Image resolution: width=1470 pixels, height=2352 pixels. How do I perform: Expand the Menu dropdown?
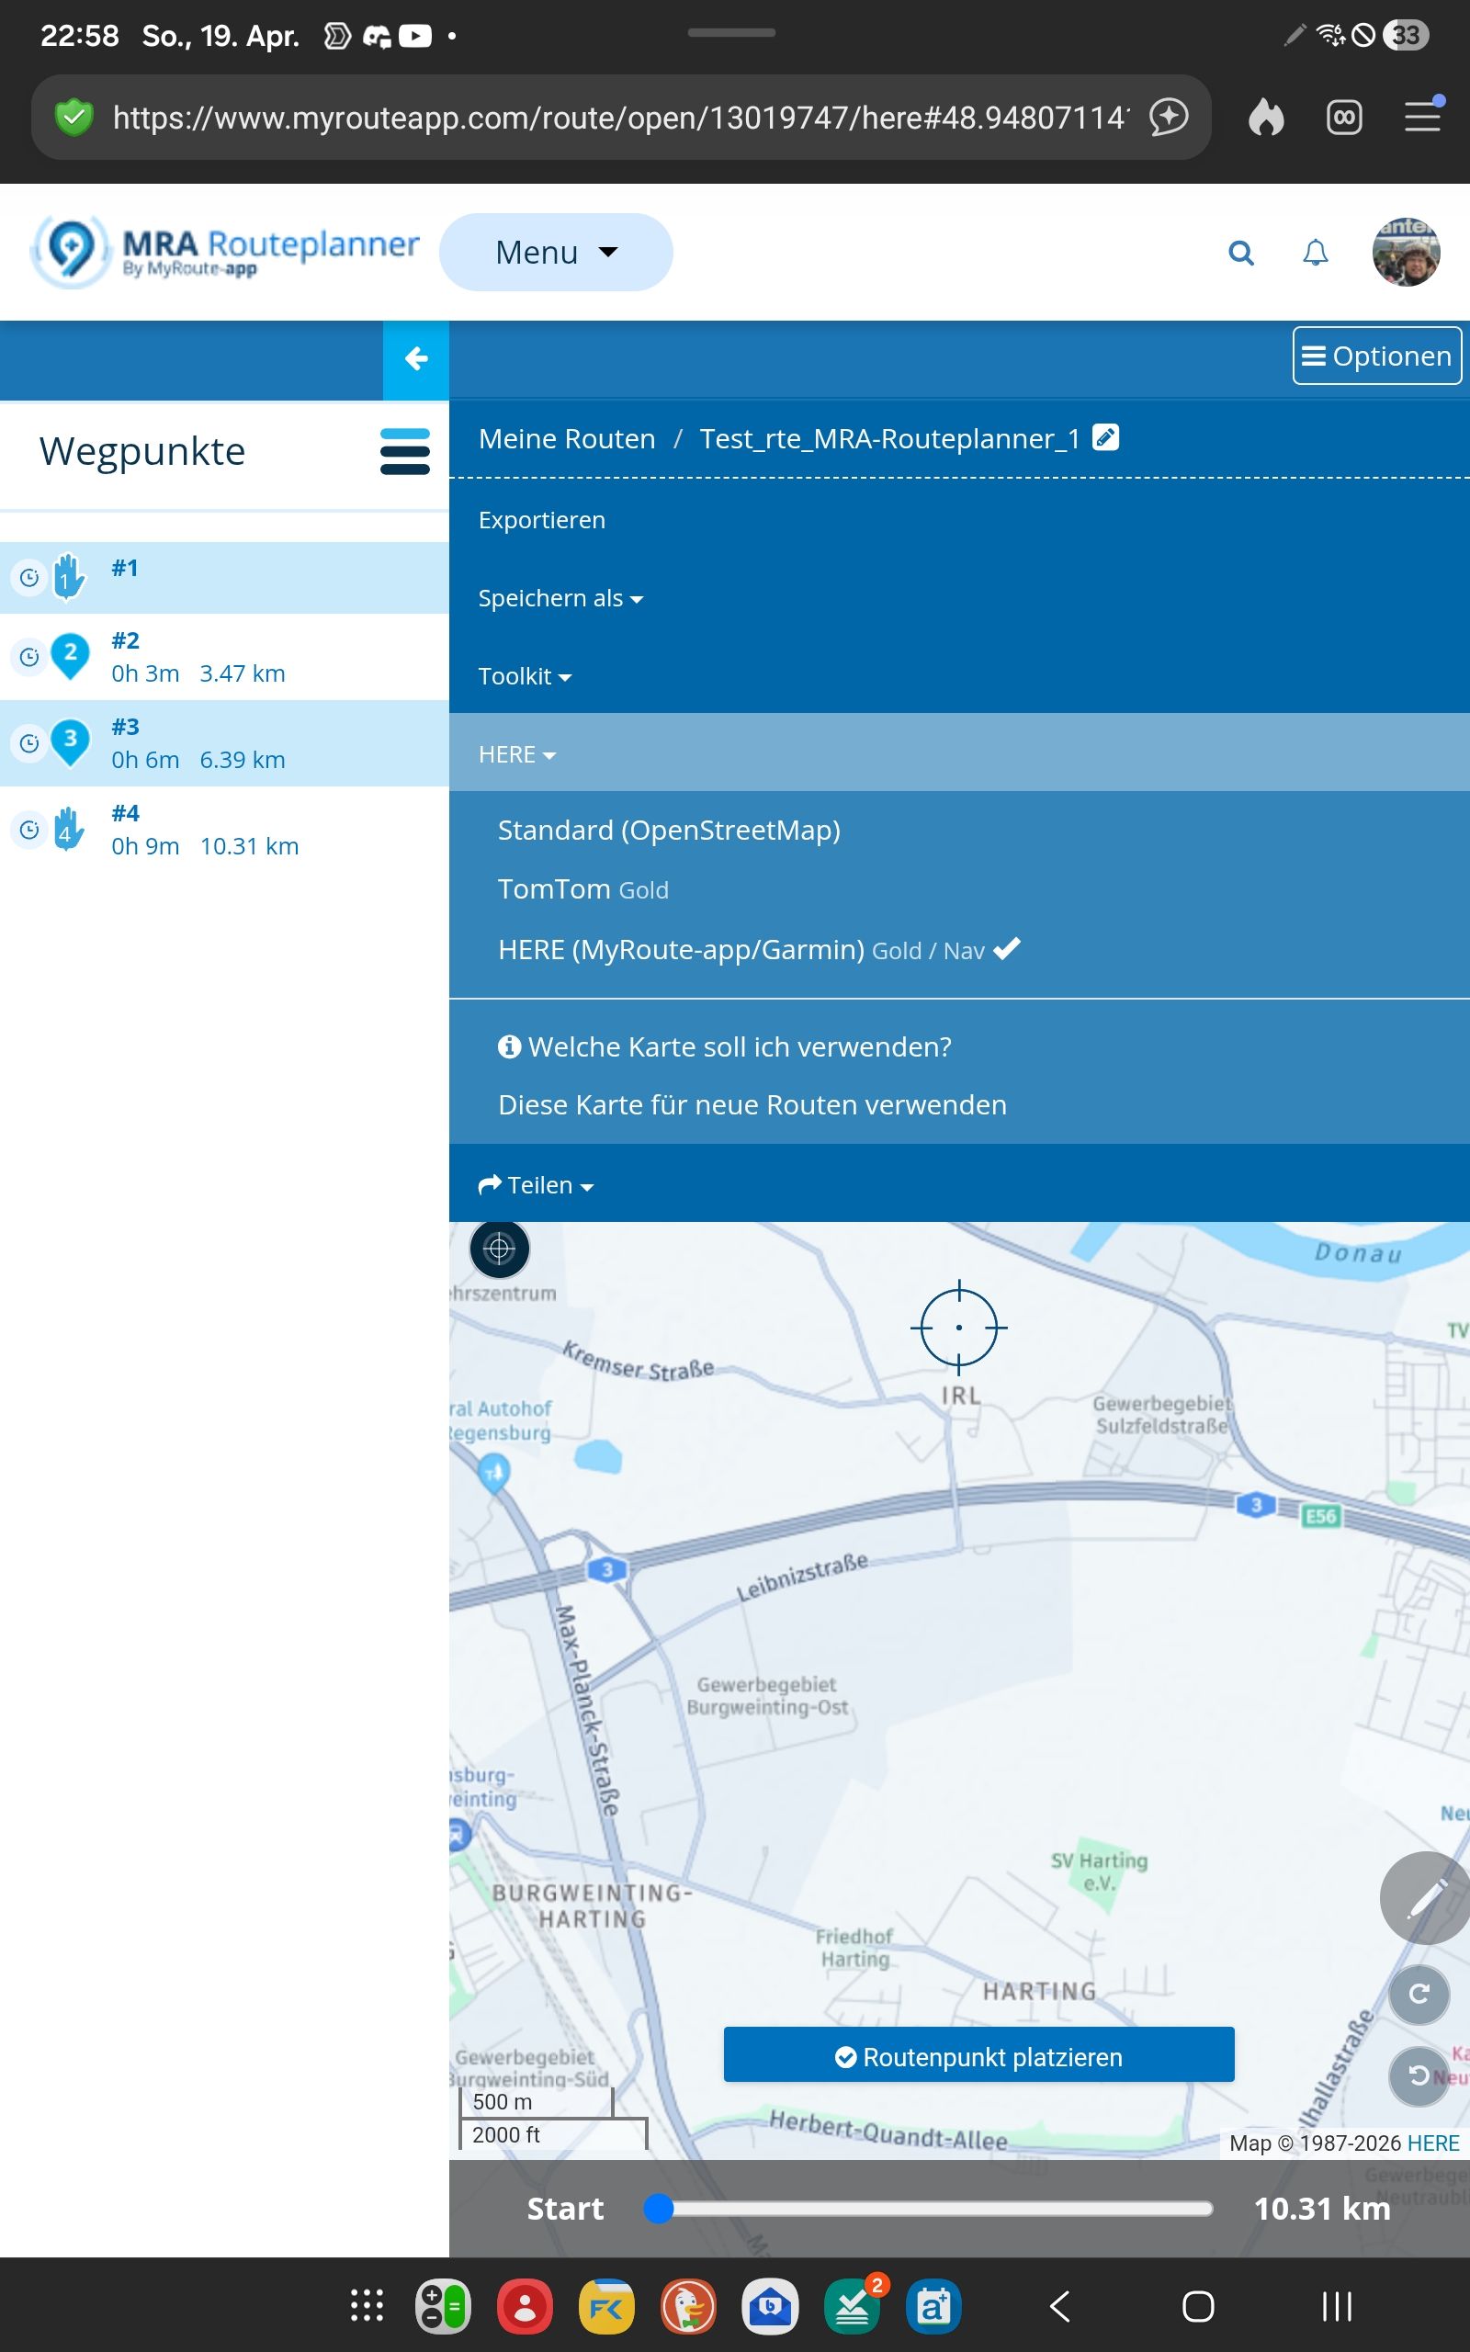(x=555, y=253)
